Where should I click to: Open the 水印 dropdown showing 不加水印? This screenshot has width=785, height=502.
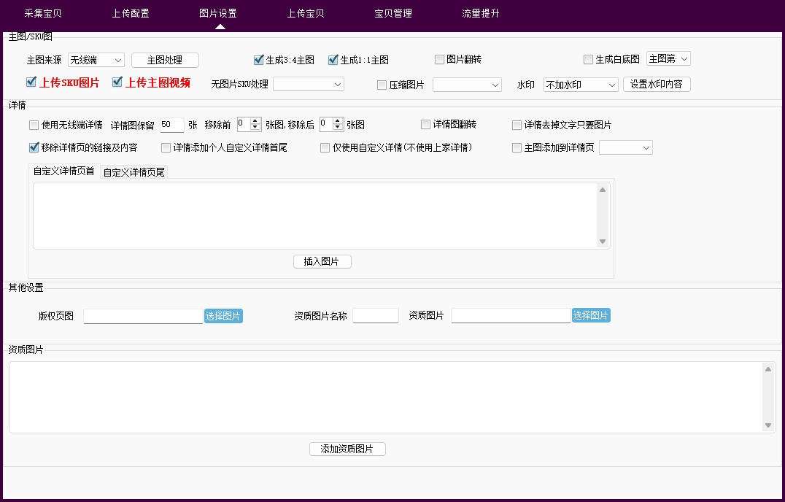pos(581,85)
